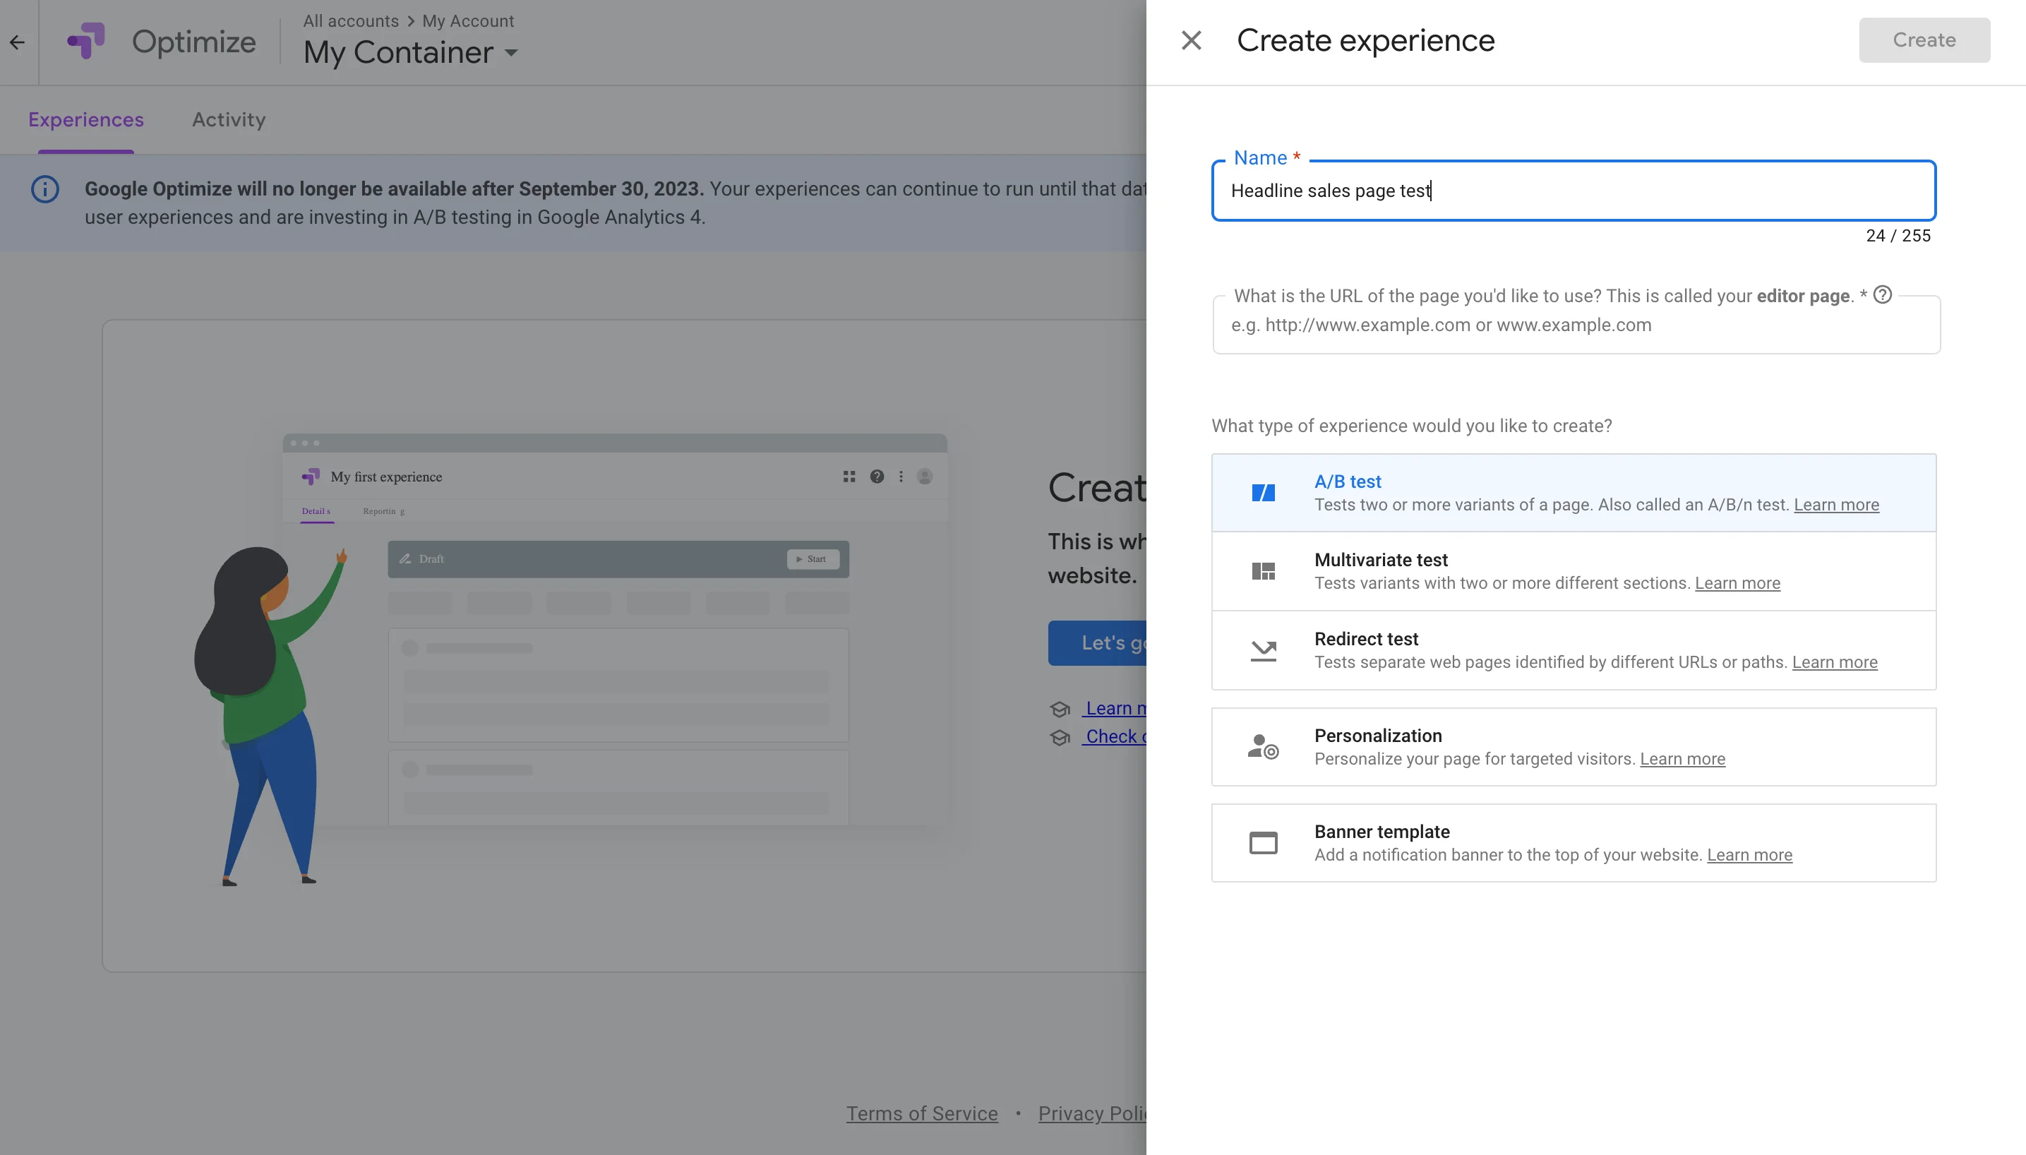The width and height of the screenshot is (2026, 1155).
Task: Open Learn more link for Personalization
Action: [1682, 759]
